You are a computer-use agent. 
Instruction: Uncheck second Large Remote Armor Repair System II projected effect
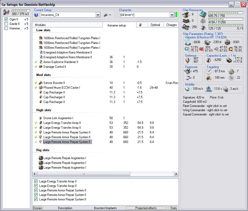coord(36,195)
